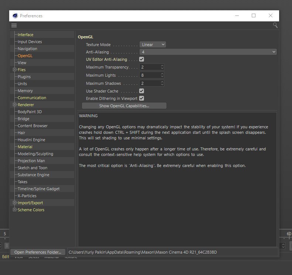Select Interface in the preferences tree
The height and width of the screenshot is (275, 292).
point(25,35)
